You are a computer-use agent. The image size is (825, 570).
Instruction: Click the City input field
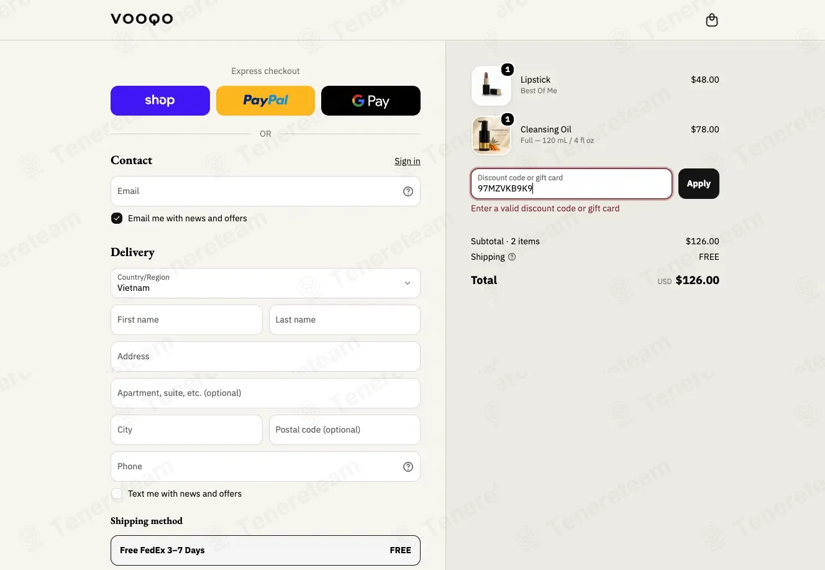point(186,430)
